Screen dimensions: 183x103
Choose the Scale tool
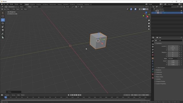3,27
